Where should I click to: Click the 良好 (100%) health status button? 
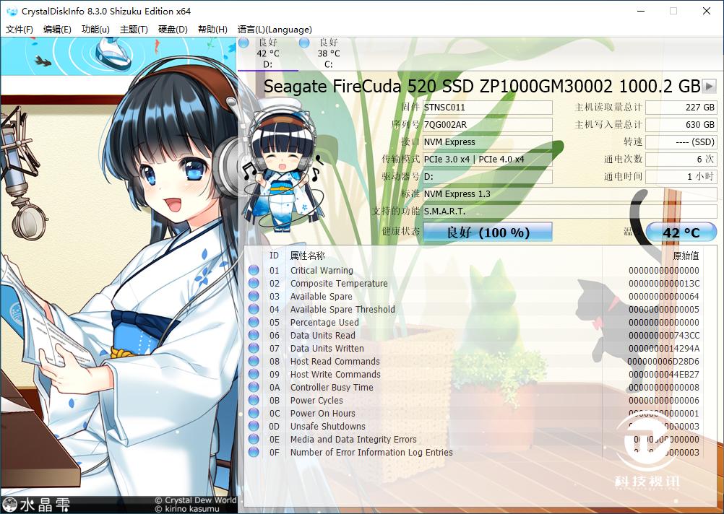(487, 231)
